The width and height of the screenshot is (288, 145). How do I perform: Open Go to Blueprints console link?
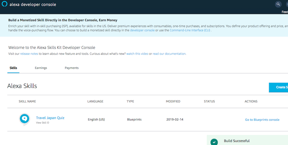tap(262, 119)
